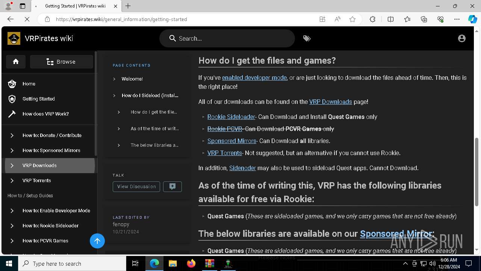The image size is (481, 271).
Task: Open the Sidenoder link
Action: tap(242, 168)
